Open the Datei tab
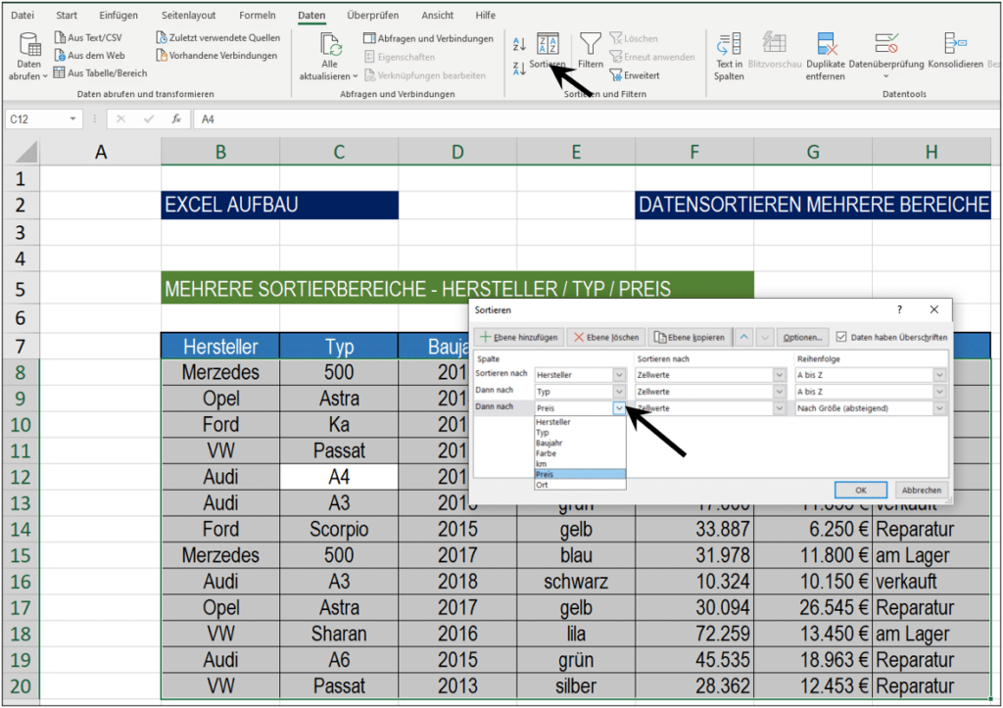Viewport: 1003px width, 708px height. pos(23,16)
